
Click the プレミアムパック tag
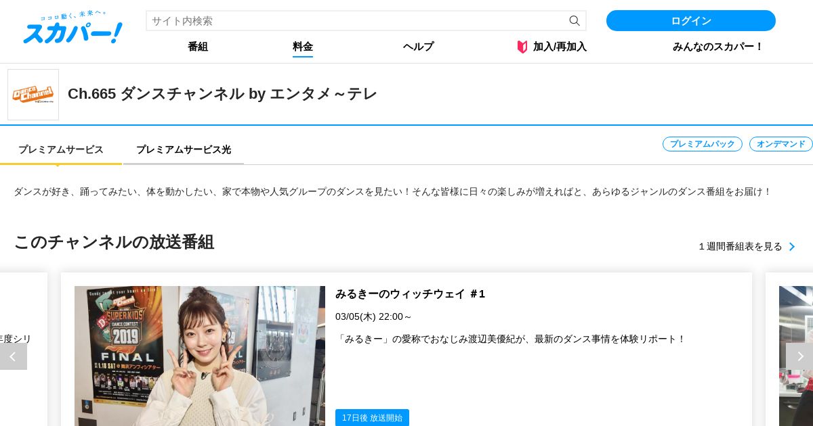(703, 144)
